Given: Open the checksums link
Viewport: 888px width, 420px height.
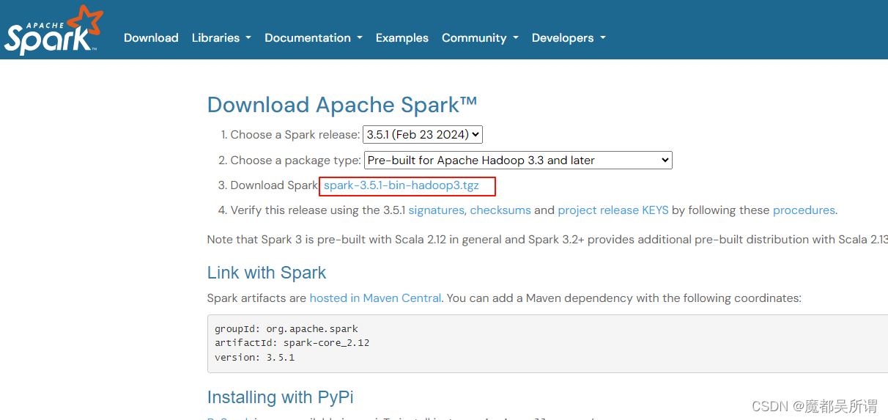Looking at the screenshot, I should [x=500, y=210].
